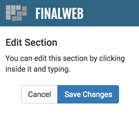Click the word 'section' in the description text
139x118 pixels.
75,59
